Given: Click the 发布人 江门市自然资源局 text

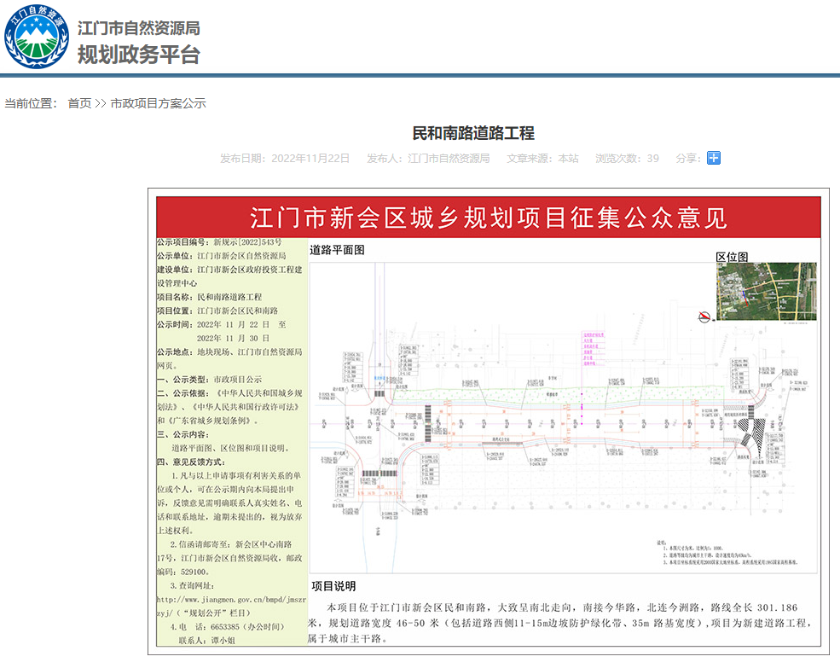Looking at the screenshot, I should click(x=428, y=158).
